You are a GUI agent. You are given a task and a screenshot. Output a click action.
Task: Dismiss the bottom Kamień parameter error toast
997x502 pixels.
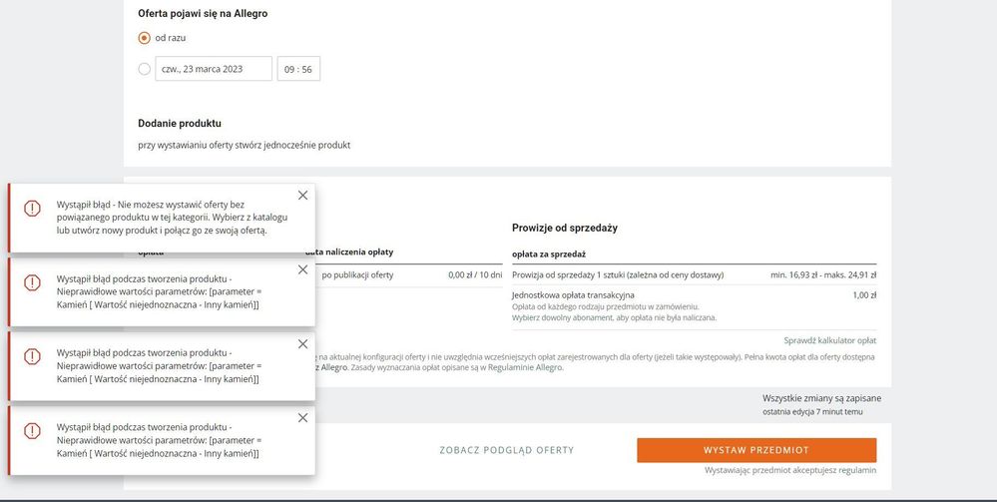pos(302,417)
